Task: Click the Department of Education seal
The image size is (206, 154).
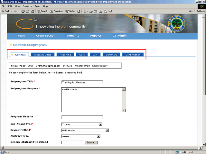Action: [177, 23]
